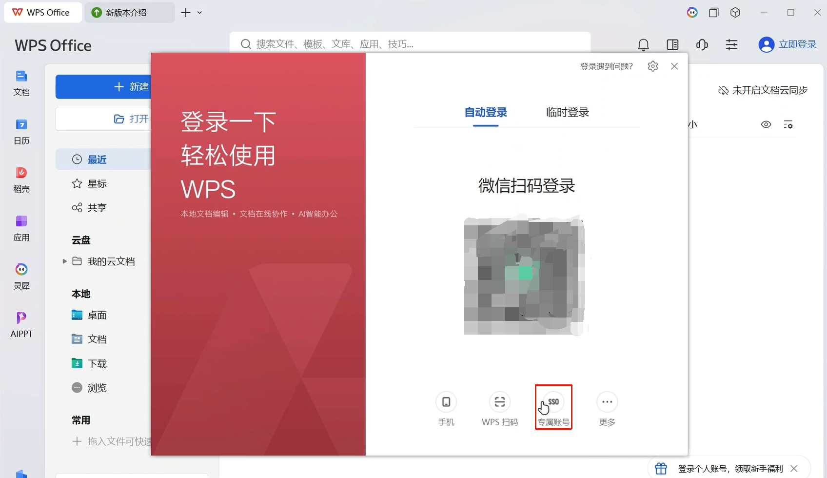Open local 桌面 folder
Image resolution: width=827 pixels, height=478 pixels.
(89, 315)
